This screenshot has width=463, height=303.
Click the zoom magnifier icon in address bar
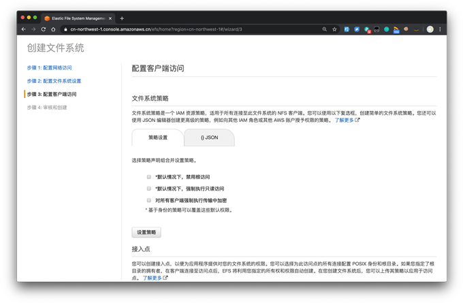point(325,29)
